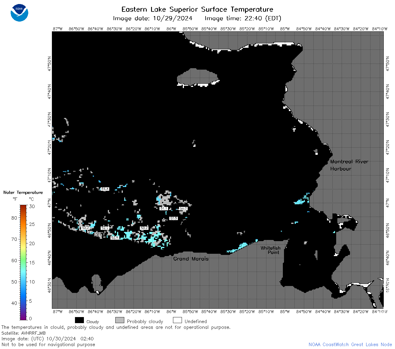Click the rainbow water temperature color bar
Screen dimensions: 395x349
[23, 262]
